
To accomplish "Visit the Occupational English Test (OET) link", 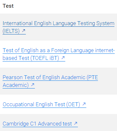I will pos(44,104).
